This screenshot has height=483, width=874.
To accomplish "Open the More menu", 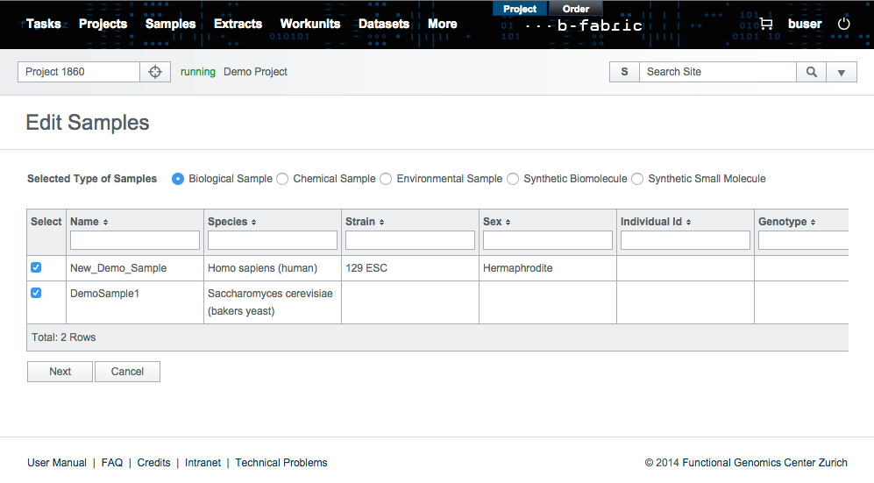I will (443, 24).
